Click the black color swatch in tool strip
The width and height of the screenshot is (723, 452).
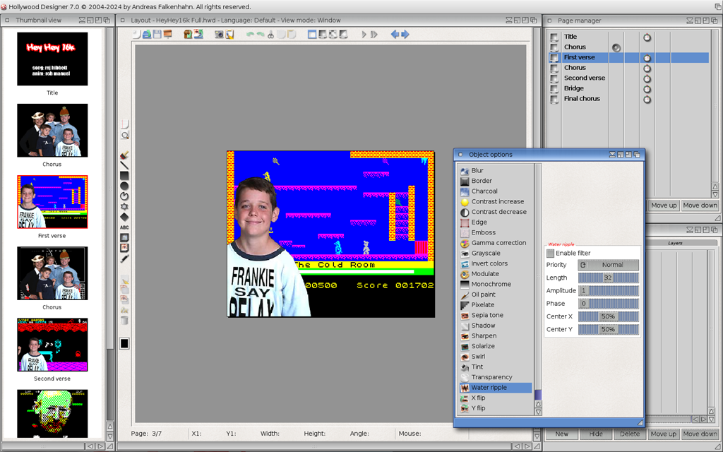click(x=124, y=343)
